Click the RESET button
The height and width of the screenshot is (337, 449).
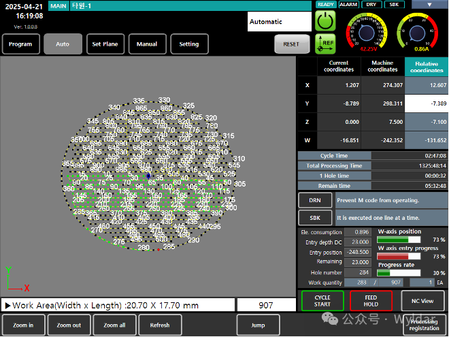coord(292,44)
